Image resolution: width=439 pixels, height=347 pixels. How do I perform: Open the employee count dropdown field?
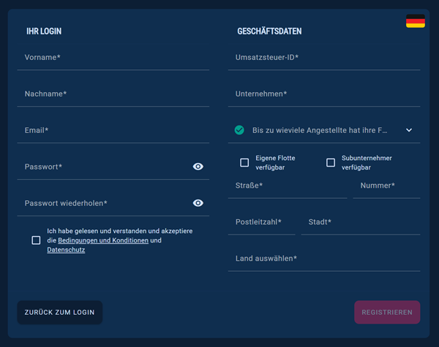click(320, 130)
